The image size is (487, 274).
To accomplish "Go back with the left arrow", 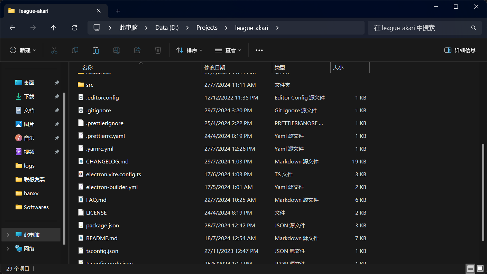I will pos(12,28).
